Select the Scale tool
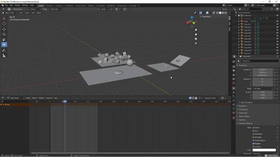 coord(4,40)
